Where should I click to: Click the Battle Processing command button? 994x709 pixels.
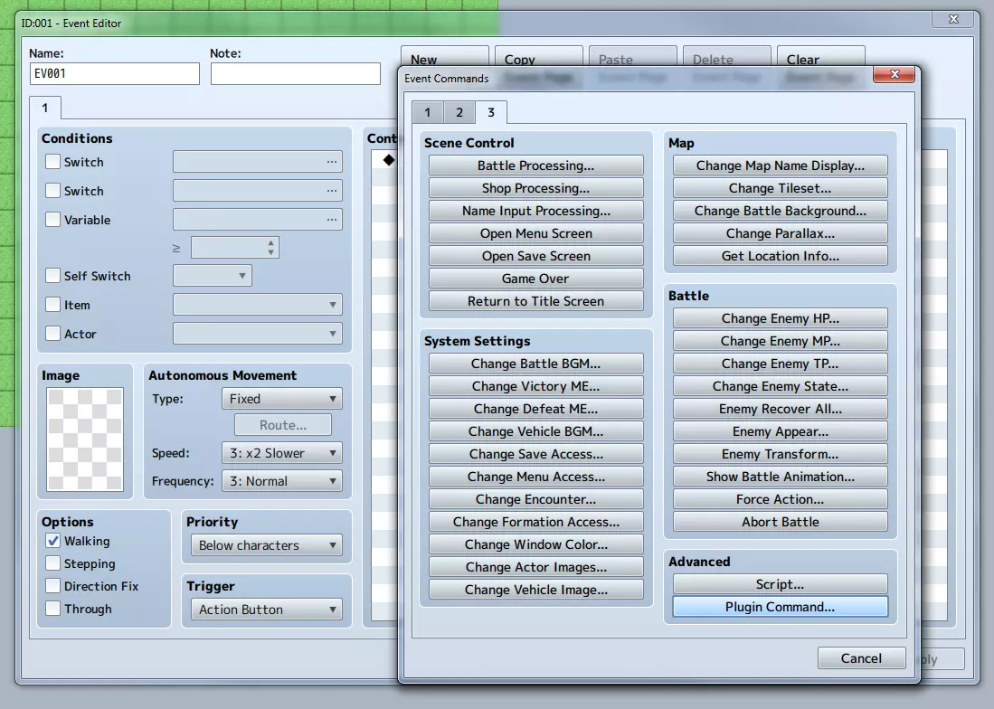[x=535, y=165]
